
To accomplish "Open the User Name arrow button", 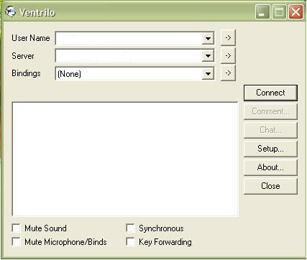I will tap(228, 37).
